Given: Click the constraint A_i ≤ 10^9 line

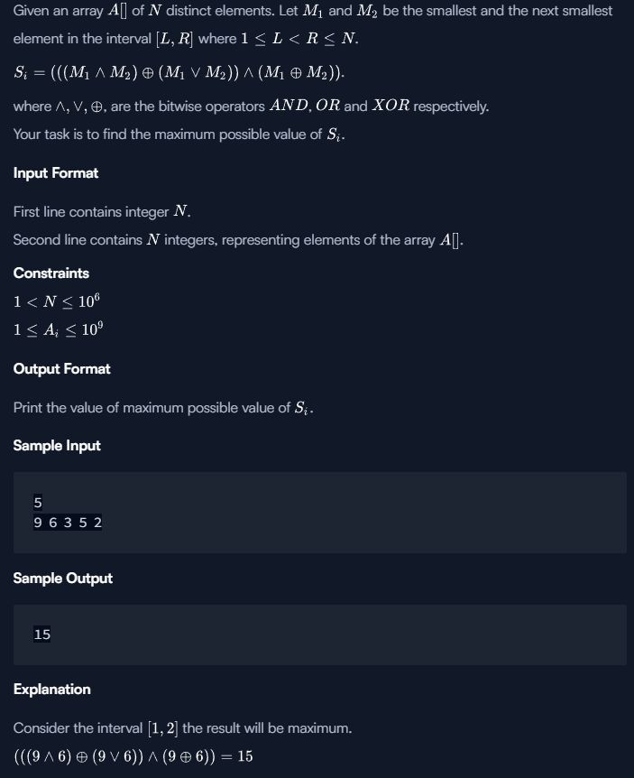Looking at the screenshot, I should click(58, 329).
